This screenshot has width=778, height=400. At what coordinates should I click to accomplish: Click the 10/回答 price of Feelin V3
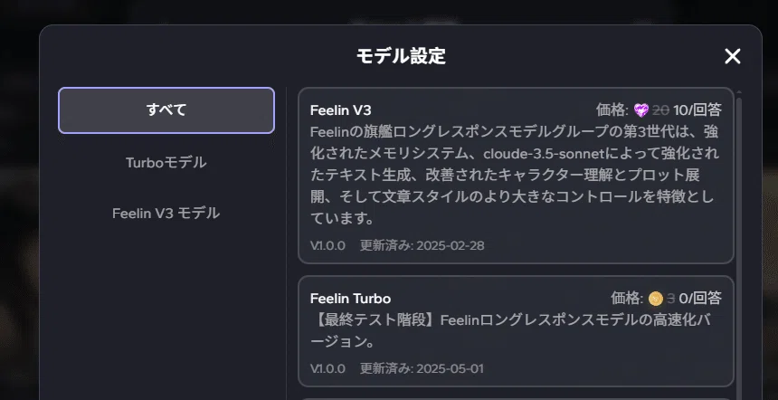697,110
